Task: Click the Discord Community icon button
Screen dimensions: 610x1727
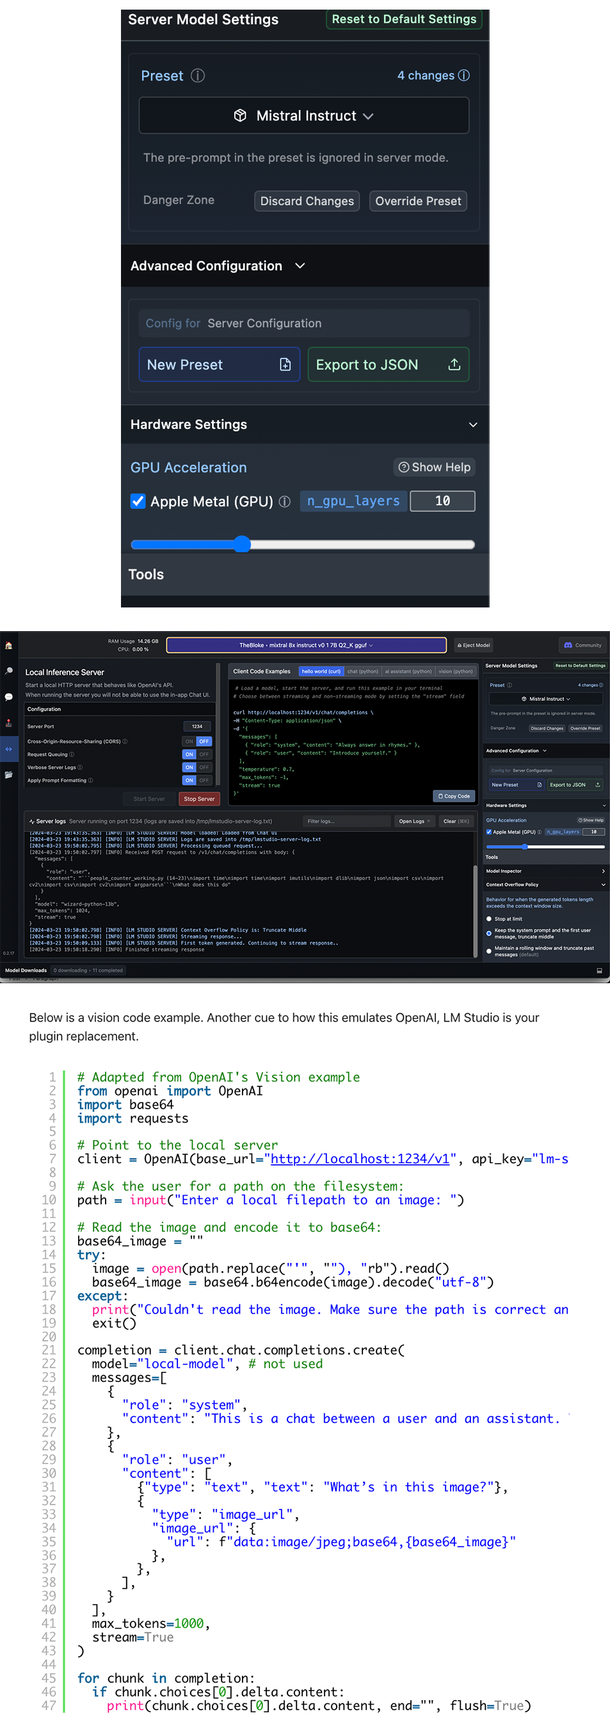Action: pyautogui.click(x=583, y=645)
